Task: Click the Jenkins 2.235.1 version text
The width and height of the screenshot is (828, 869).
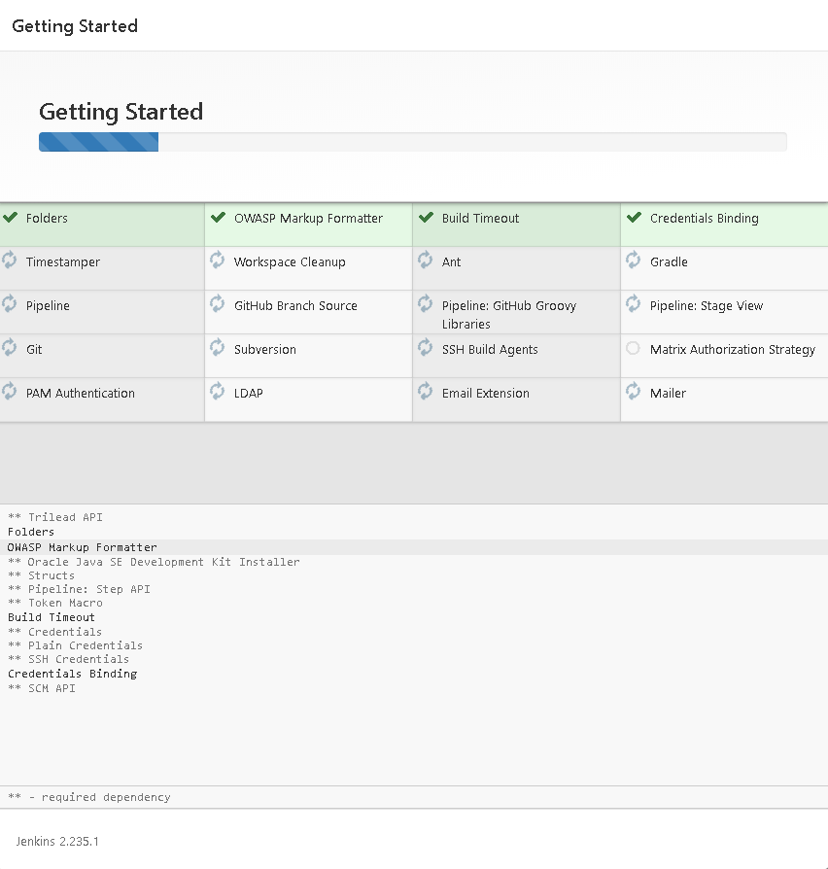Action: coord(57,841)
